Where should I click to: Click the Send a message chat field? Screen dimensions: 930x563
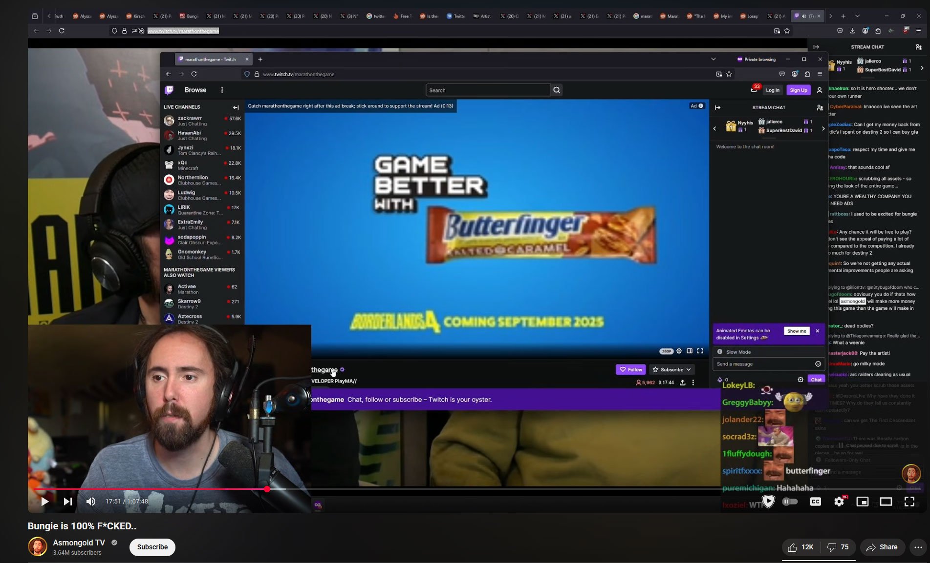point(768,364)
